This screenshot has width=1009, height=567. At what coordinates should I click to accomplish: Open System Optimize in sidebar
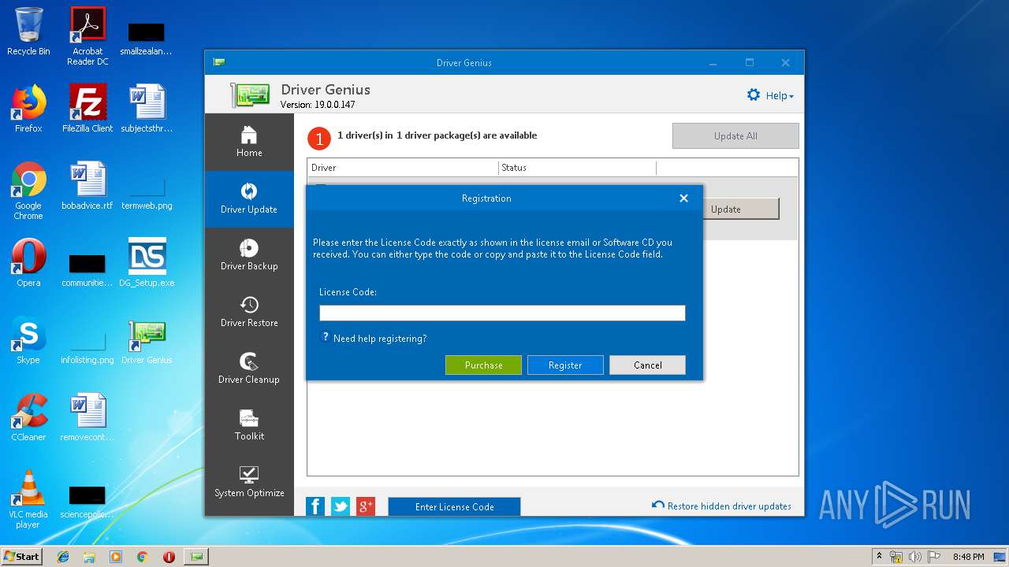249,482
